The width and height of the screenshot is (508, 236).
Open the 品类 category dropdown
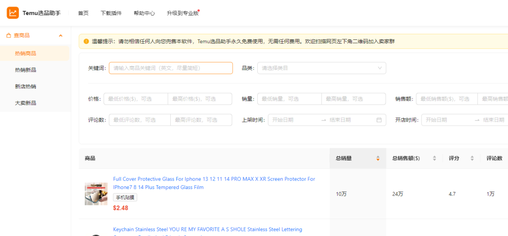(322, 68)
